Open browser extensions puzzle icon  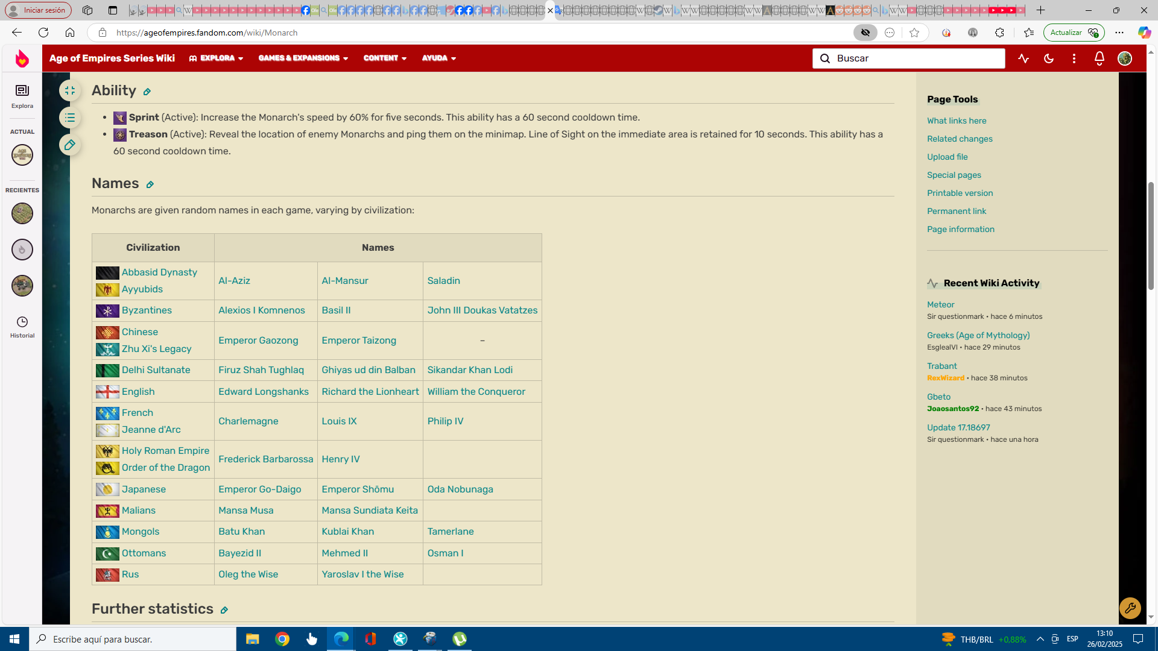pyautogui.click(x=999, y=33)
